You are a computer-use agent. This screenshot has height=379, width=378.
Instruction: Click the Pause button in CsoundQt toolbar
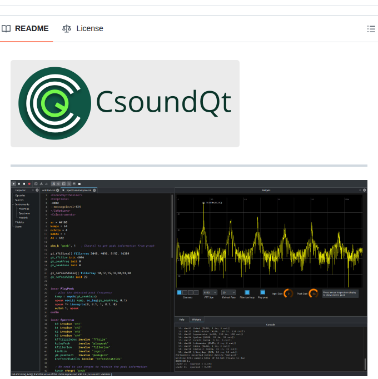point(19,184)
